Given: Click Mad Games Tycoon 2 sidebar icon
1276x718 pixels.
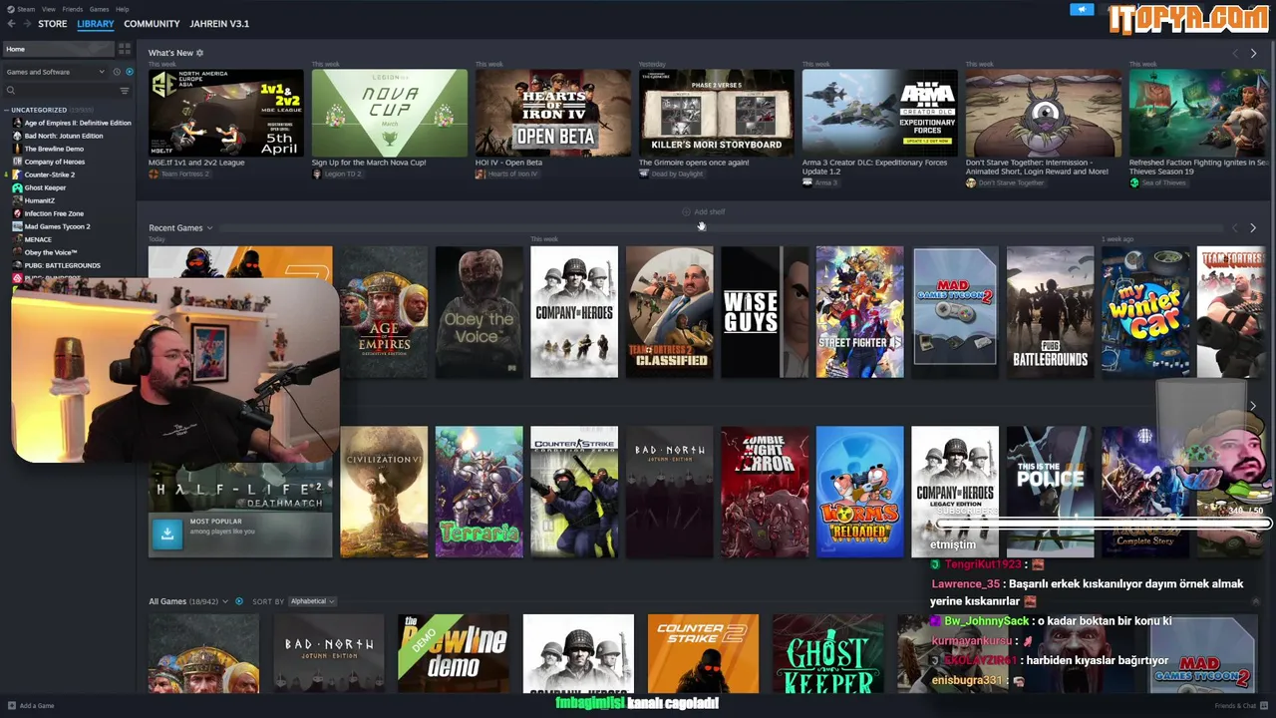Looking at the screenshot, I should pyautogui.click(x=17, y=226).
